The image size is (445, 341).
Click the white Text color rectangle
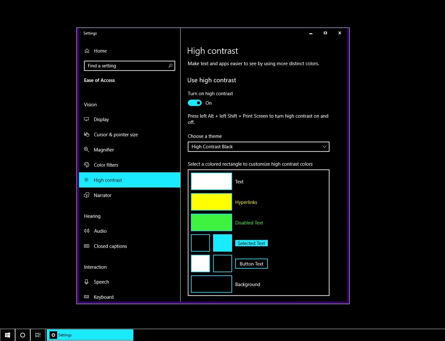[211, 182]
